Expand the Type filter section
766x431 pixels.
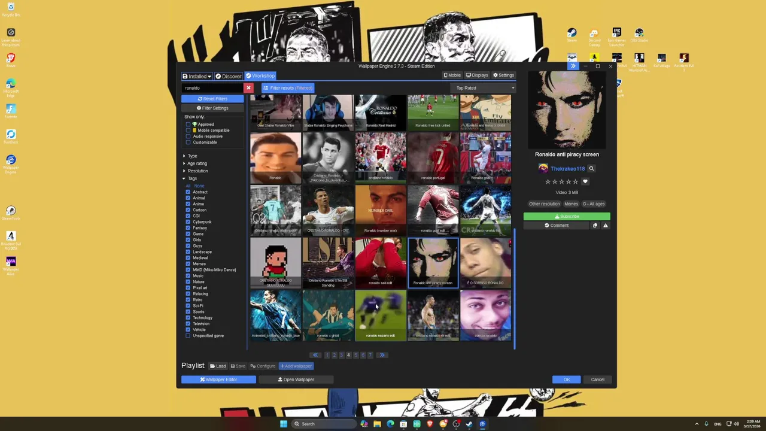pyautogui.click(x=190, y=156)
